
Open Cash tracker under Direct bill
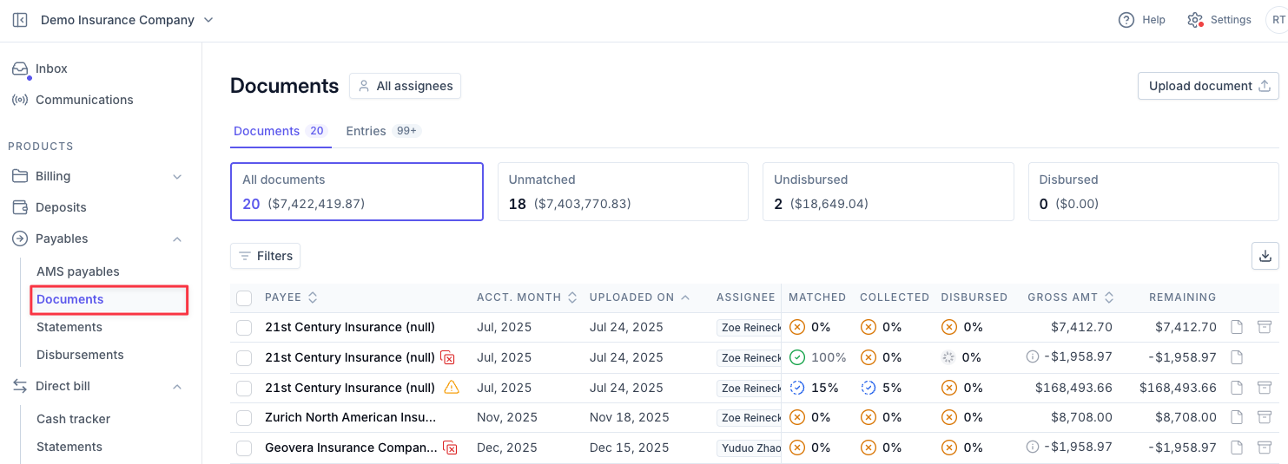[x=74, y=419]
